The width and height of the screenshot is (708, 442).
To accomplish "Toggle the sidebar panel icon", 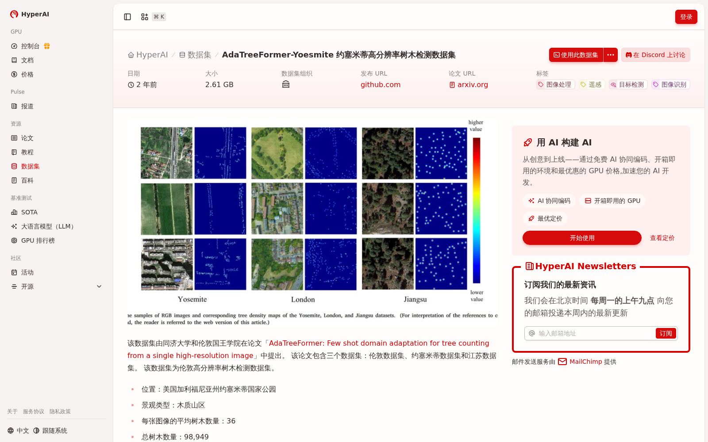I will pyautogui.click(x=127, y=17).
